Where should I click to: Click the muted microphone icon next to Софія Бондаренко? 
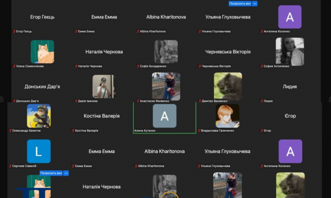(138, 66)
